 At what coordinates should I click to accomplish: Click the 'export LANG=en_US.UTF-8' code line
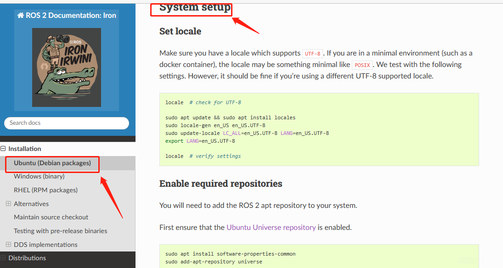(200, 141)
